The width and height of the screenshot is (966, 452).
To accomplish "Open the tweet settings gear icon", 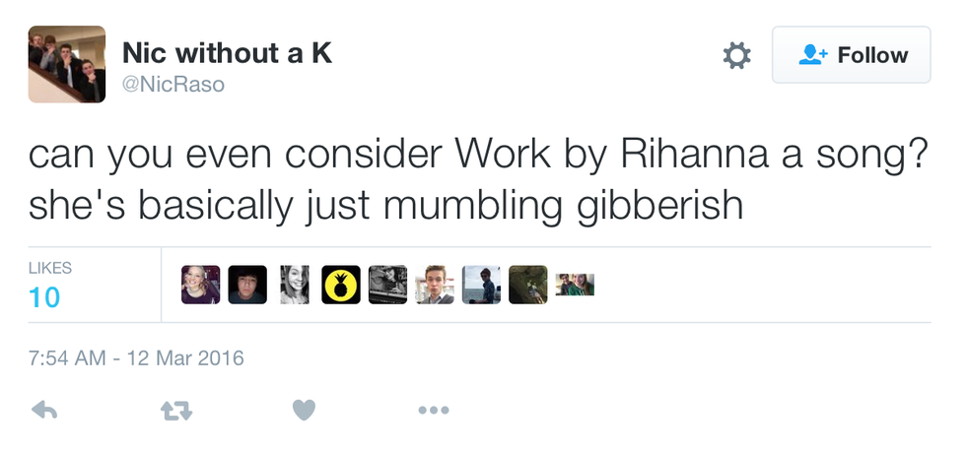I will point(736,56).
